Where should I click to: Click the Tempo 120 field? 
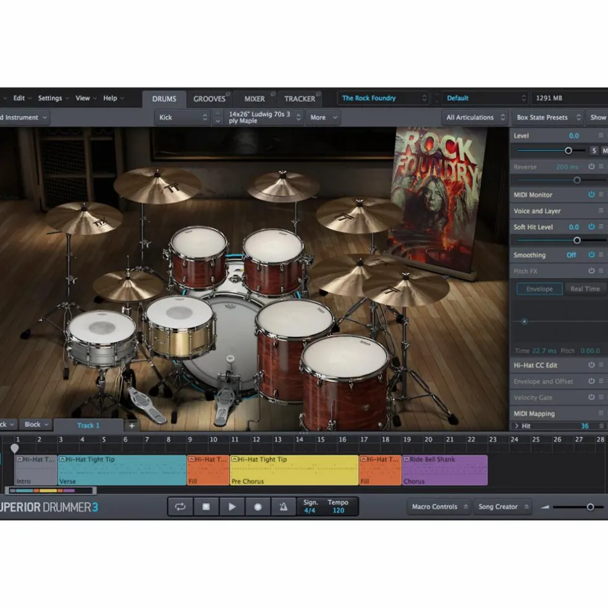pyautogui.click(x=338, y=507)
